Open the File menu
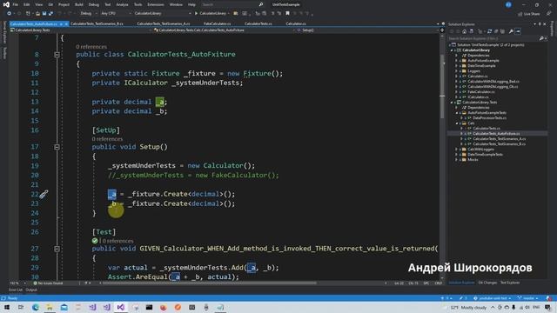Image resolution: width=557 pixels, height=313 pixels. (x=15, y=4)
